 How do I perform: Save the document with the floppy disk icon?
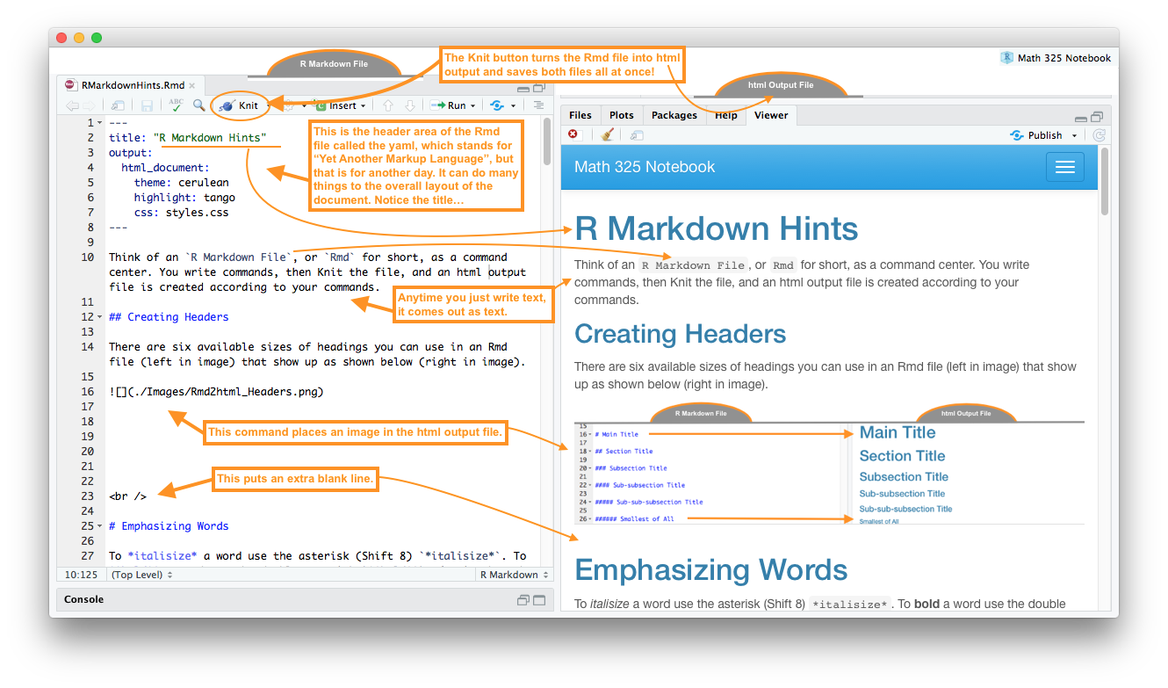click(x=147, y=105)
